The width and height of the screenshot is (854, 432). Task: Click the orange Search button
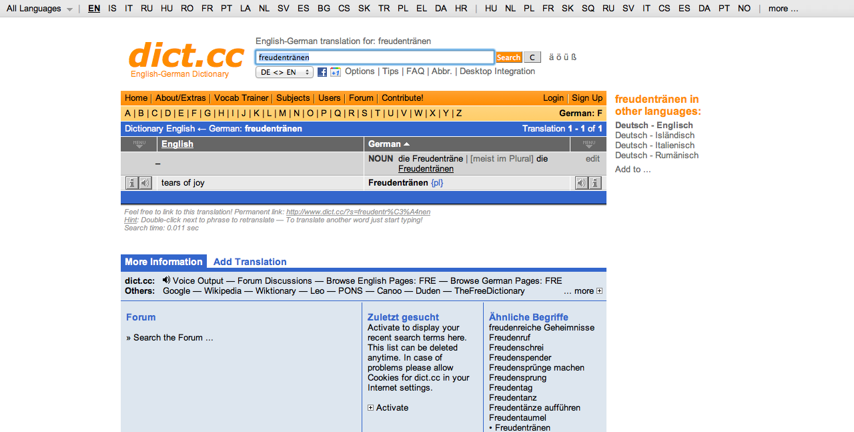pyautogui.click(x=508, y=57)
